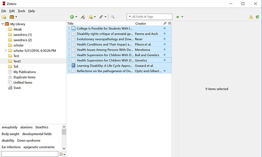Click Add Item by Identifier wand icon
Image resolution: width=262 pixels, height=157 pixels.
coord(83,17)
